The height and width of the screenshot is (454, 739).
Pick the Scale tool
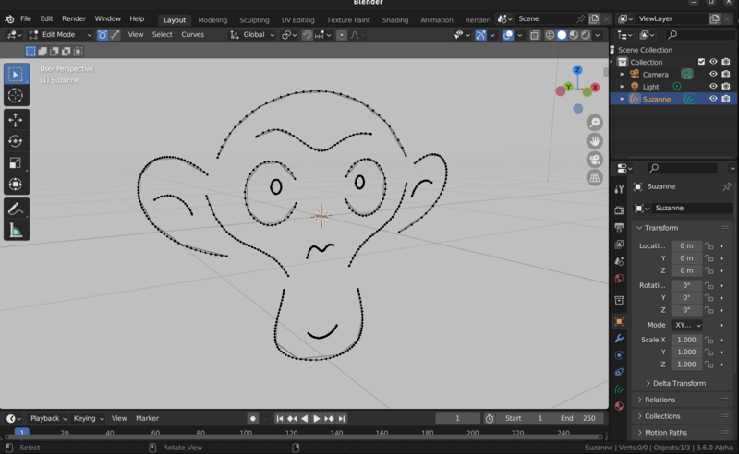pos(16,163)
